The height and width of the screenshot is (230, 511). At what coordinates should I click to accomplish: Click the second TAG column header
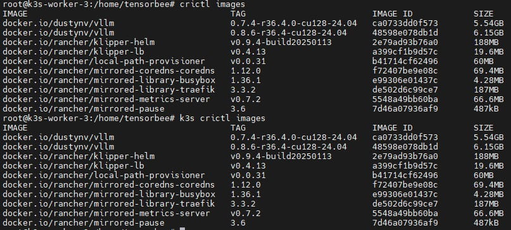point(238,128)
